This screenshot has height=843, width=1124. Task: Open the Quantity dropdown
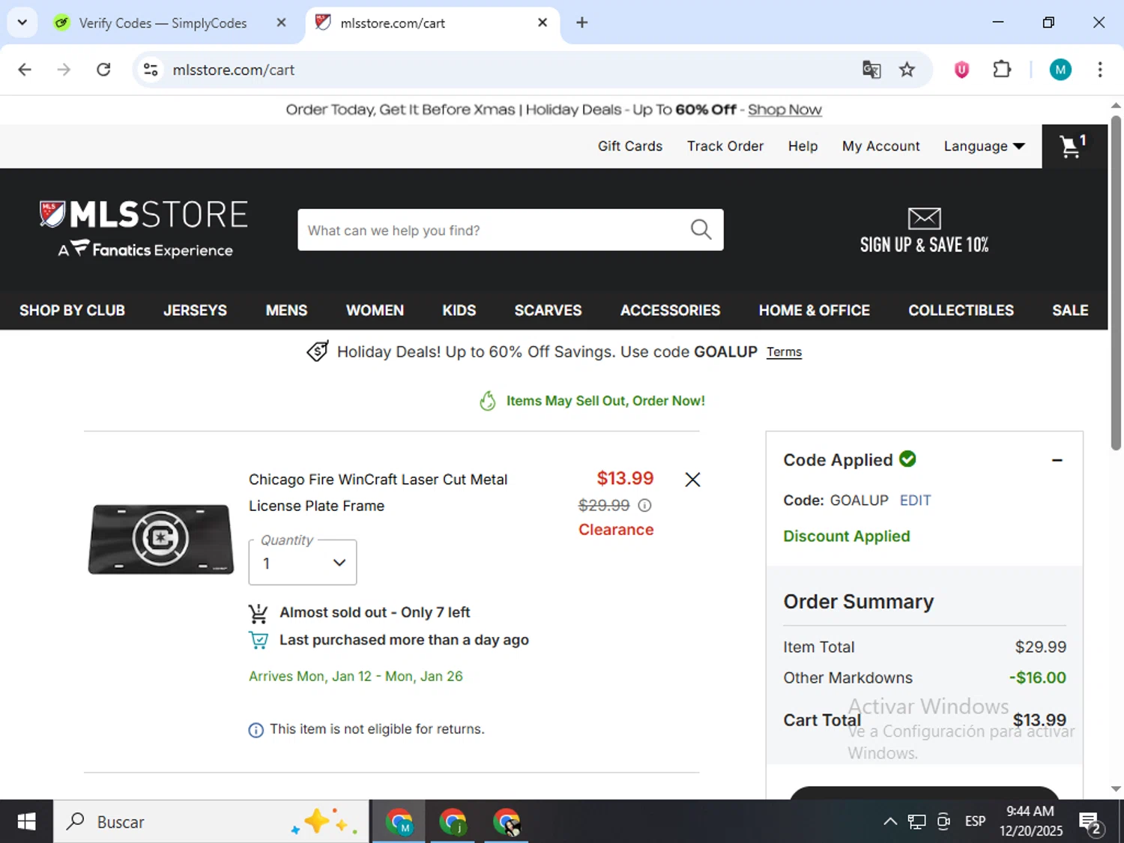[303, 562]
